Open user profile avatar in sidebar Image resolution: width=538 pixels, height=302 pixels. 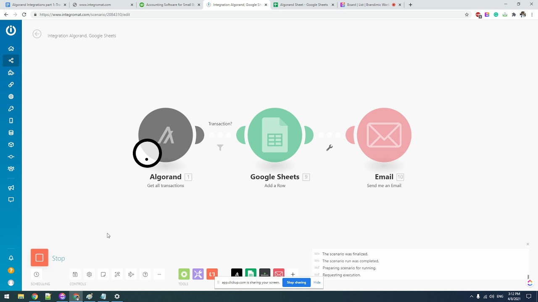[x=11, y=283]
